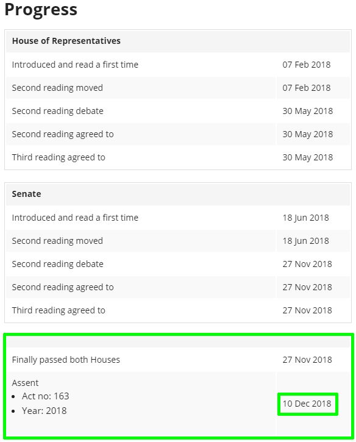Click the 'Year: 2018' bullet item
Viewport: 356px width, 442px height.
tap(44, 411)
